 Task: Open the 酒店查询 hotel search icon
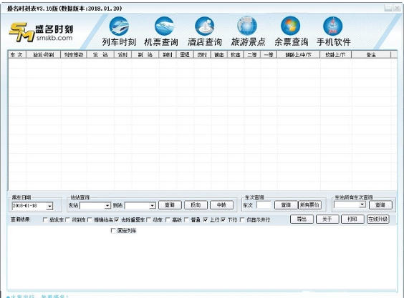[x=205, y=31]
